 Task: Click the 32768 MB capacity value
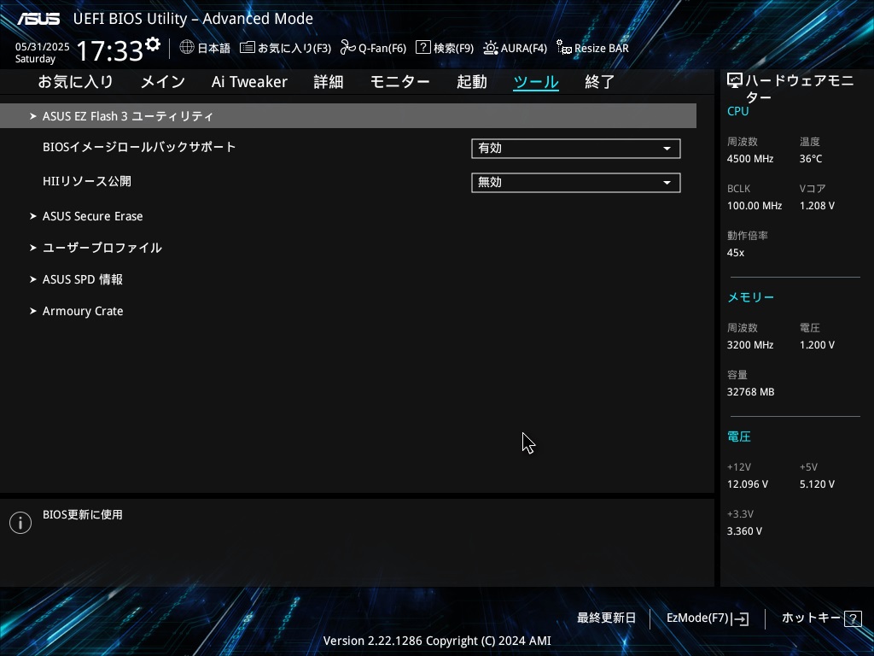pos(751,392)
